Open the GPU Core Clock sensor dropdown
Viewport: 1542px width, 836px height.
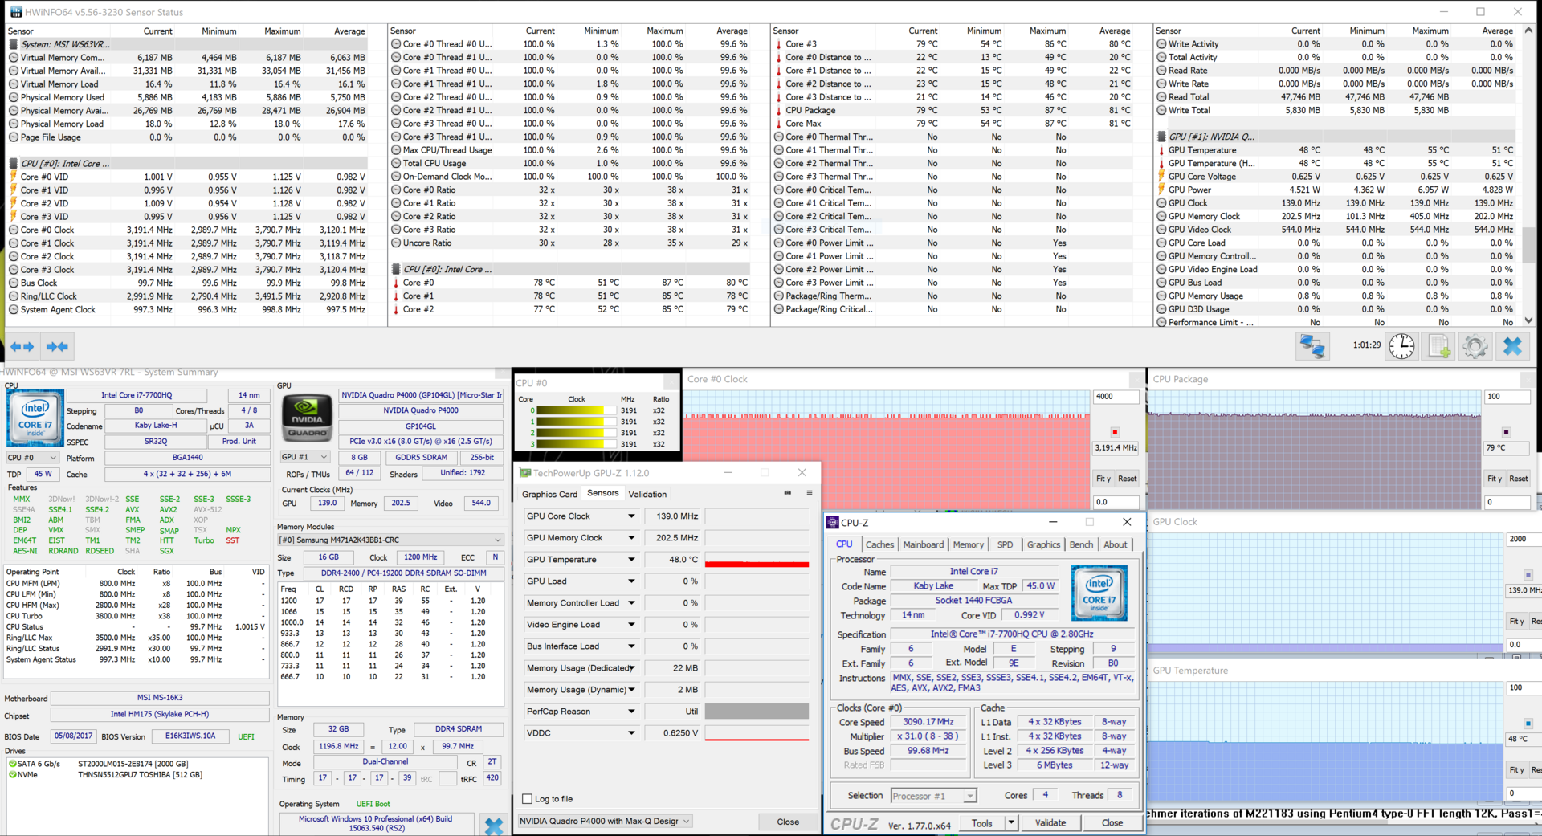(x=631, y=516)
